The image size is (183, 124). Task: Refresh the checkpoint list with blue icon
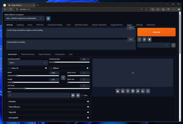coord(48,19)
